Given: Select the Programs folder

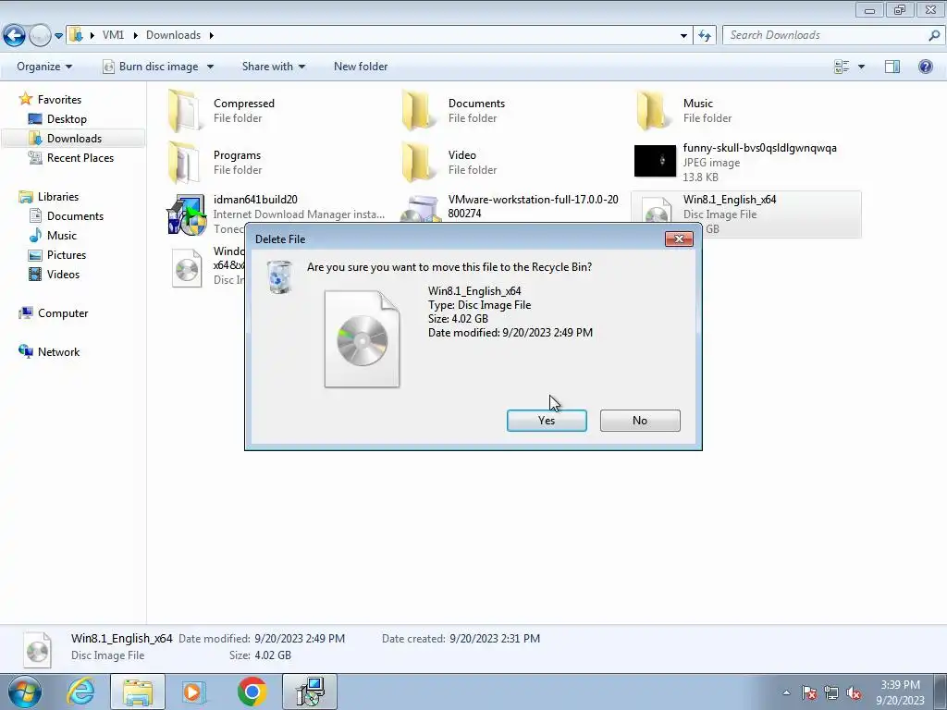Looking at the screenshot, I should click(237, 163).
